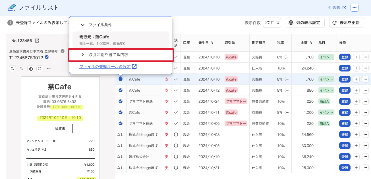The image size is (371, 179).
Task: Click 支 marker on 2024/10/21 row
Action: [x=167, y=168]
